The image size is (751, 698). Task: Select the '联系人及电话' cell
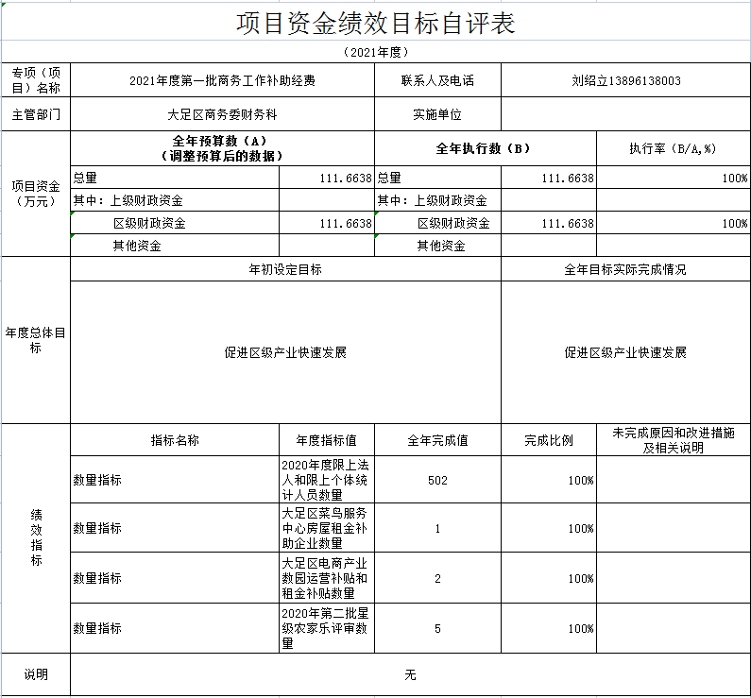tap(437, 80)
